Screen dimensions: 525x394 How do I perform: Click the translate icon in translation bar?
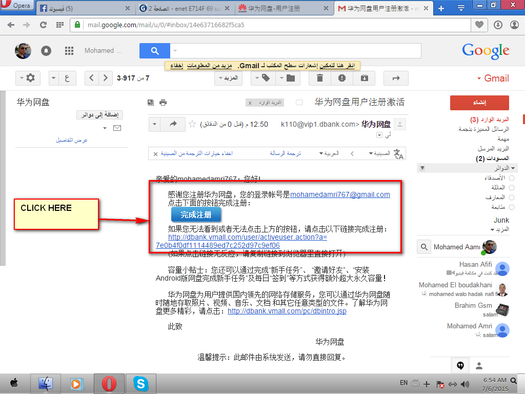[398, 154]
